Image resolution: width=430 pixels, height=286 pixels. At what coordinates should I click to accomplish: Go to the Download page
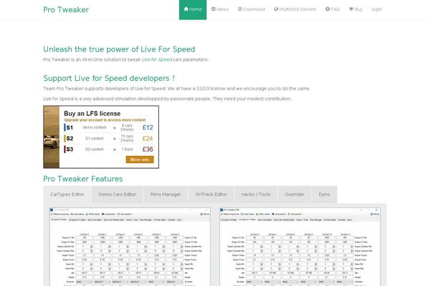click(x=252, y=9)
